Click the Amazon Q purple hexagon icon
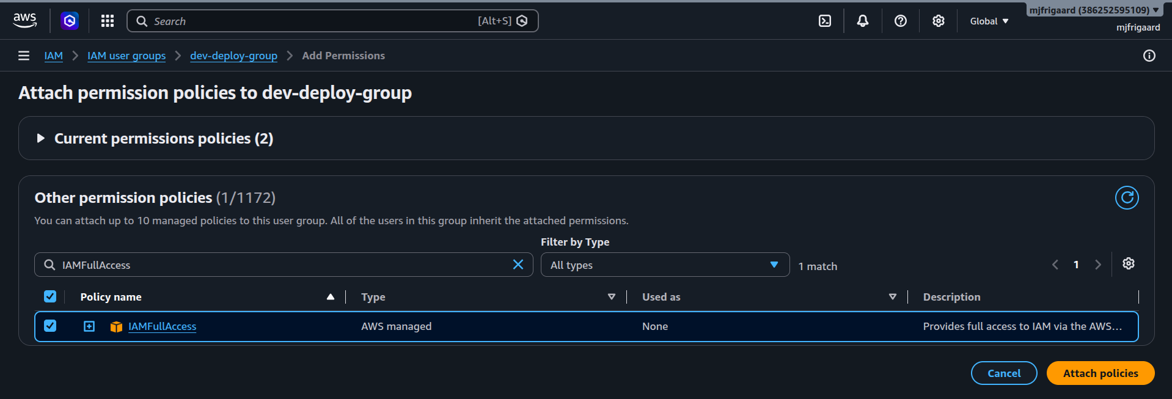Image resolution: width=1172 pixels, height=399 pixels. click(70, 21)
